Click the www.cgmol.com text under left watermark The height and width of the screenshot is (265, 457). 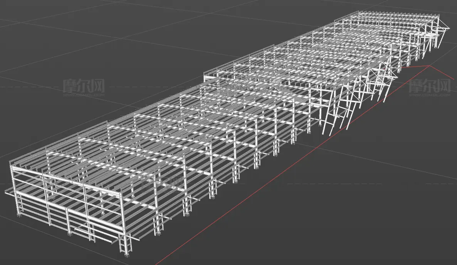tap(84, 95)
